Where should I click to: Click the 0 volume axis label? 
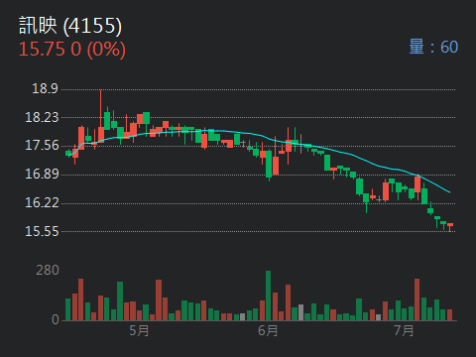[x=56, y=319]
